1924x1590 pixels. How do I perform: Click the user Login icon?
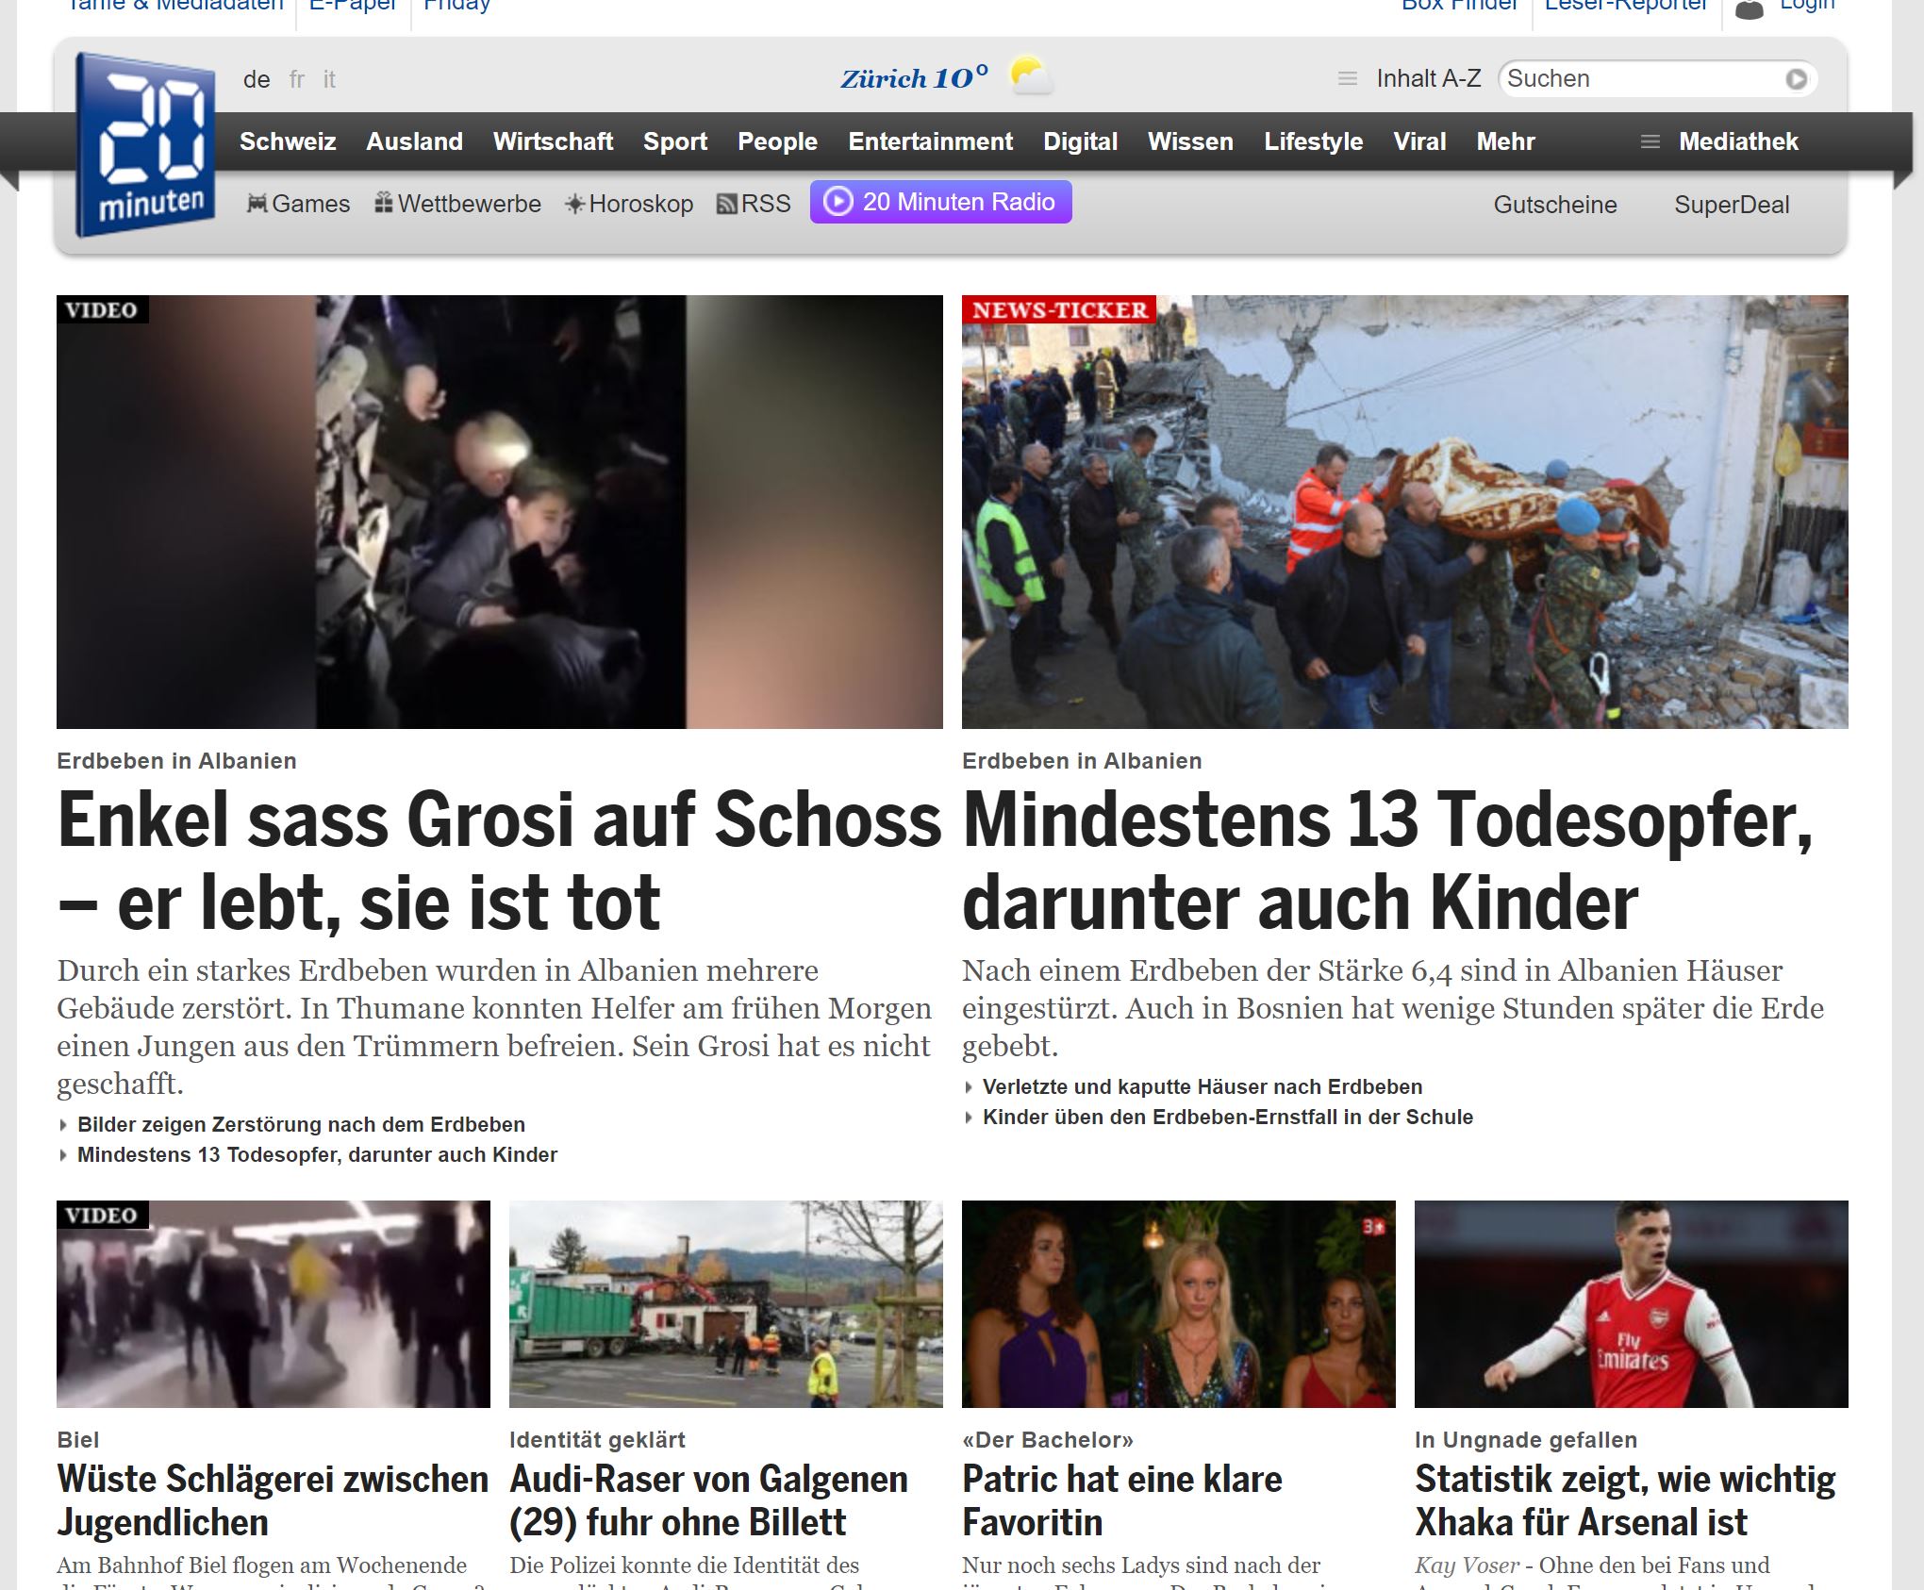coord(1749,9)
